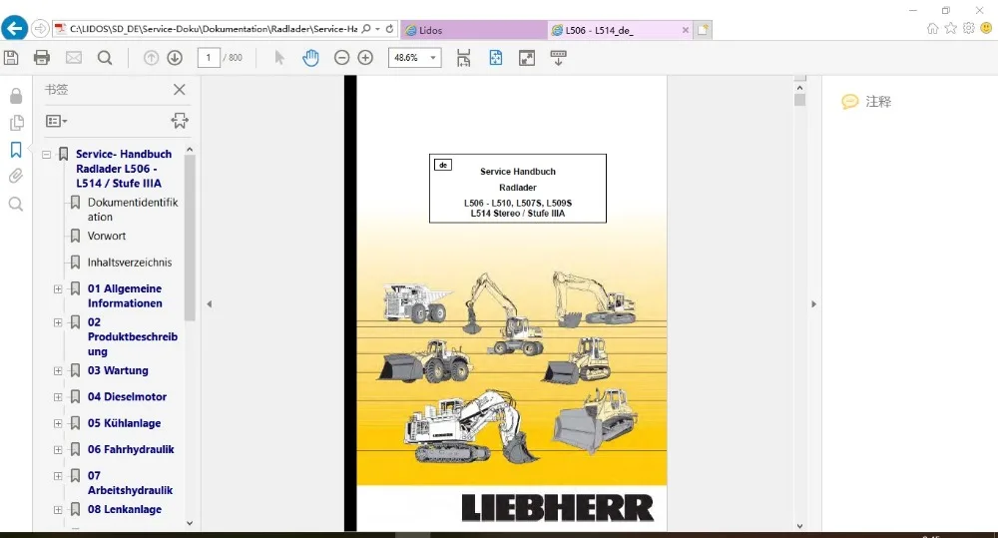
Task: Toggle the Bookmarks sidebar panel
Action: click(x=16, y=150)
